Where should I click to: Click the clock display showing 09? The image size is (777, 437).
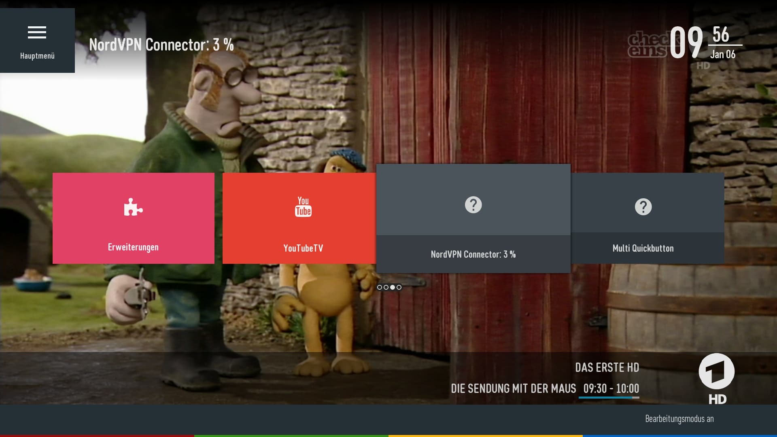point(686,42)
